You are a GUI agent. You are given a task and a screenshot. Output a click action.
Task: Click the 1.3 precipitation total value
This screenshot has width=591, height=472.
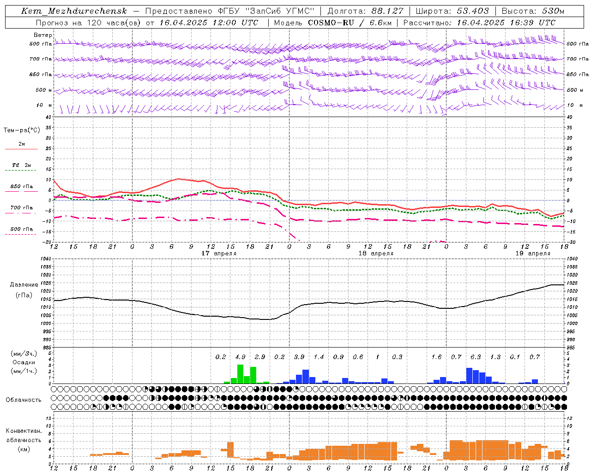tap(495, 357)
